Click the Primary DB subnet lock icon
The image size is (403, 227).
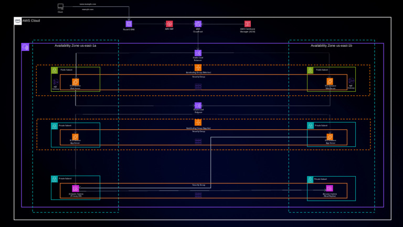point(54,179)
